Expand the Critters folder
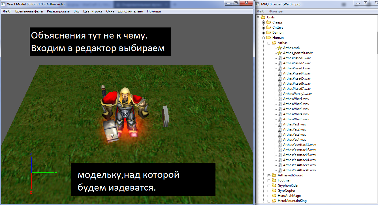This screenshot has height=205, width=378. click(x=264, y=27)
